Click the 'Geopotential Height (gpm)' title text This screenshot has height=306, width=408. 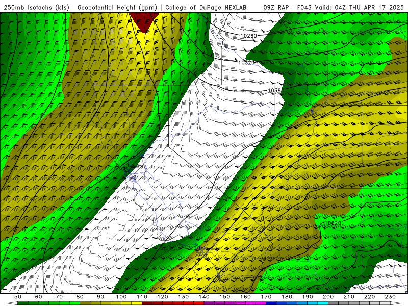click(117, 7)
